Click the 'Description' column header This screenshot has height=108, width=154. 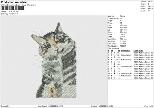[x=126, y=51]
